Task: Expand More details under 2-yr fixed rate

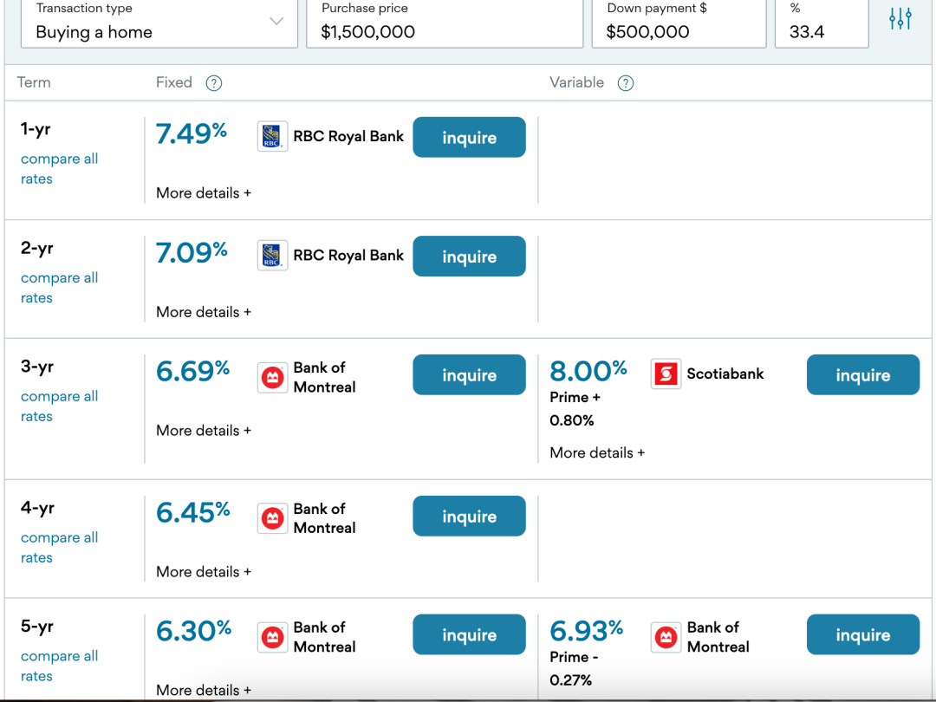Action: (204, 311)
